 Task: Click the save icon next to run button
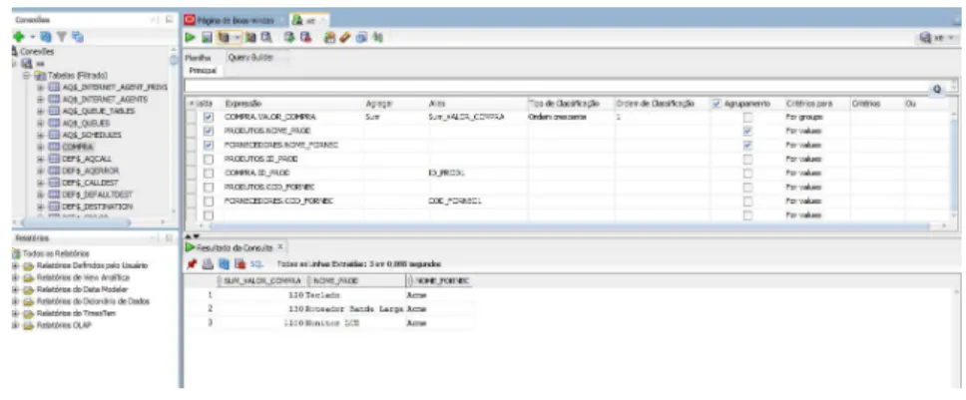click(207, 38)
